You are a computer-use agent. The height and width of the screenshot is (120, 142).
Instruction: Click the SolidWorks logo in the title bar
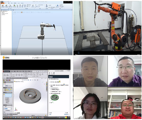(x=6, y=71)
